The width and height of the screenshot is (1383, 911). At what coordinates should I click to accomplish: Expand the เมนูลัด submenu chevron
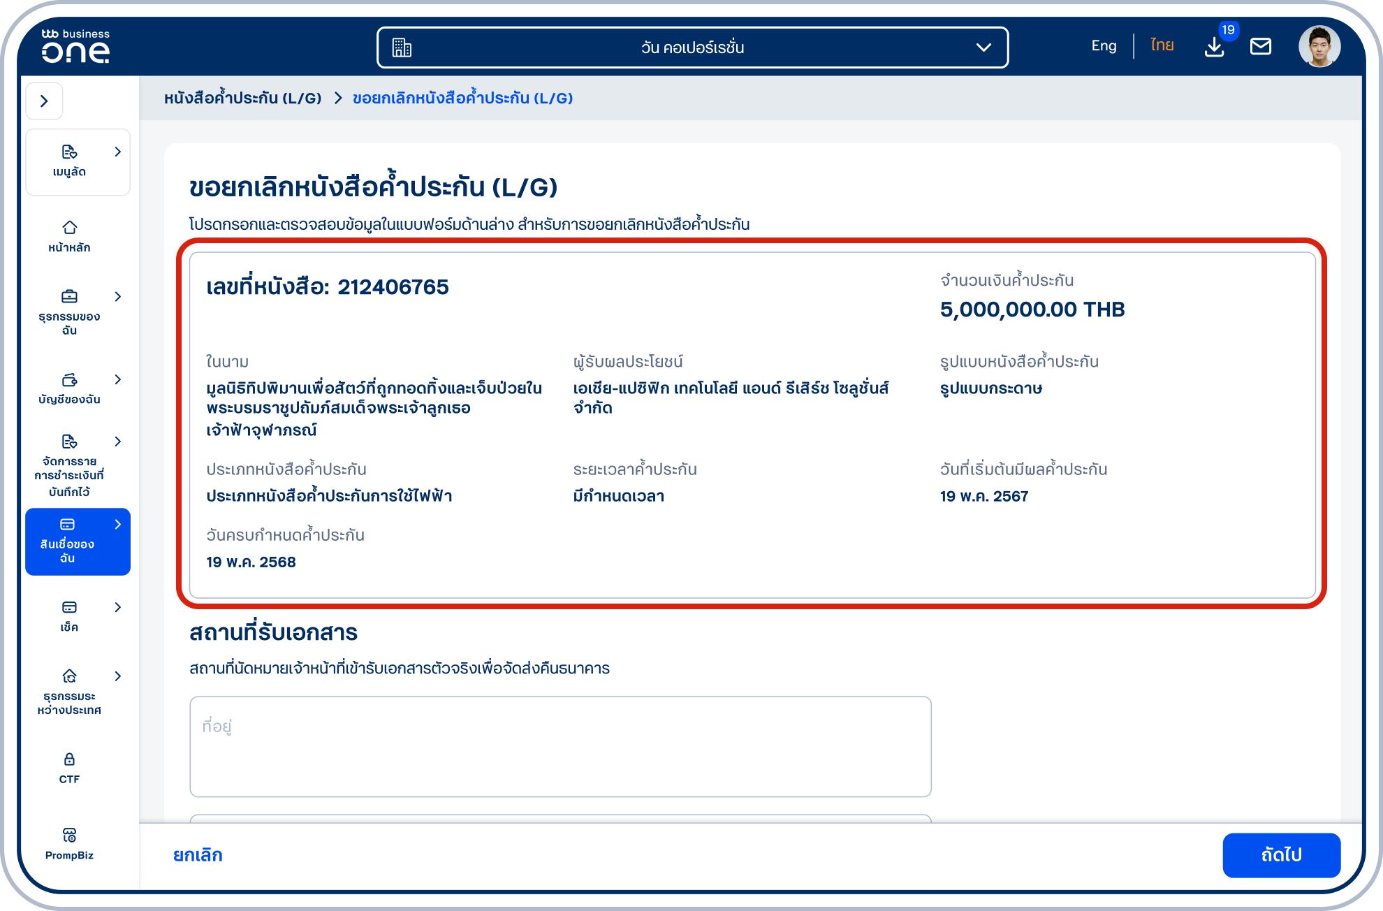pos(117,152)
